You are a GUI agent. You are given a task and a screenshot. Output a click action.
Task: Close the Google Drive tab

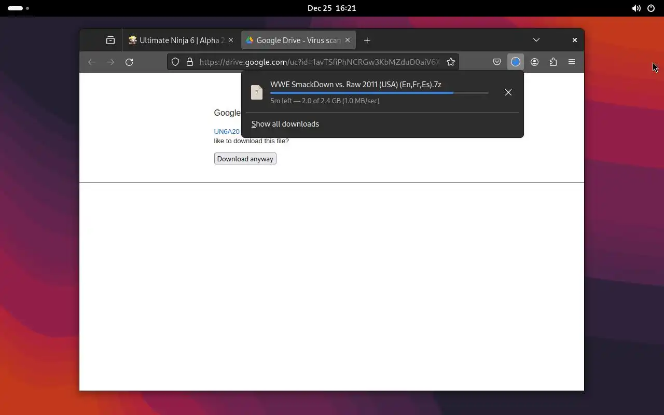(348, 40)
